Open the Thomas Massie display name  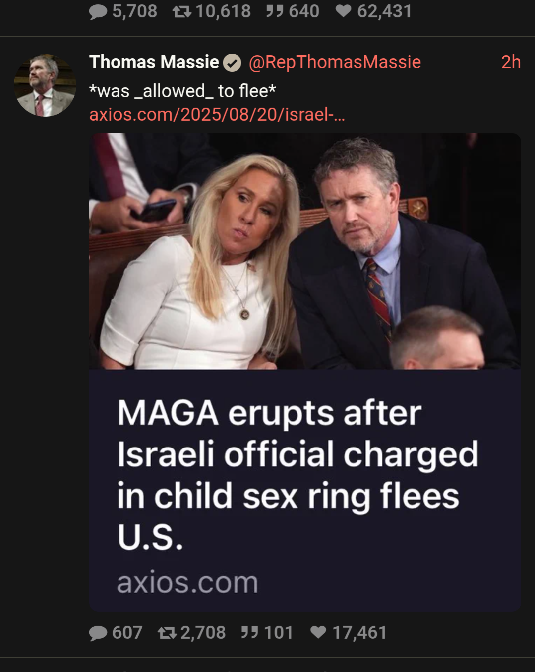pyautogui.click(x=154, y=62)
